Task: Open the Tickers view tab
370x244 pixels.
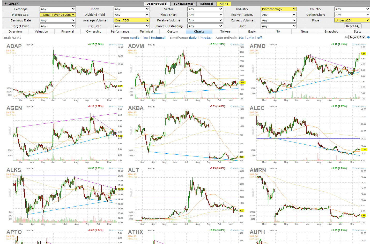Action: coord(225,32)
